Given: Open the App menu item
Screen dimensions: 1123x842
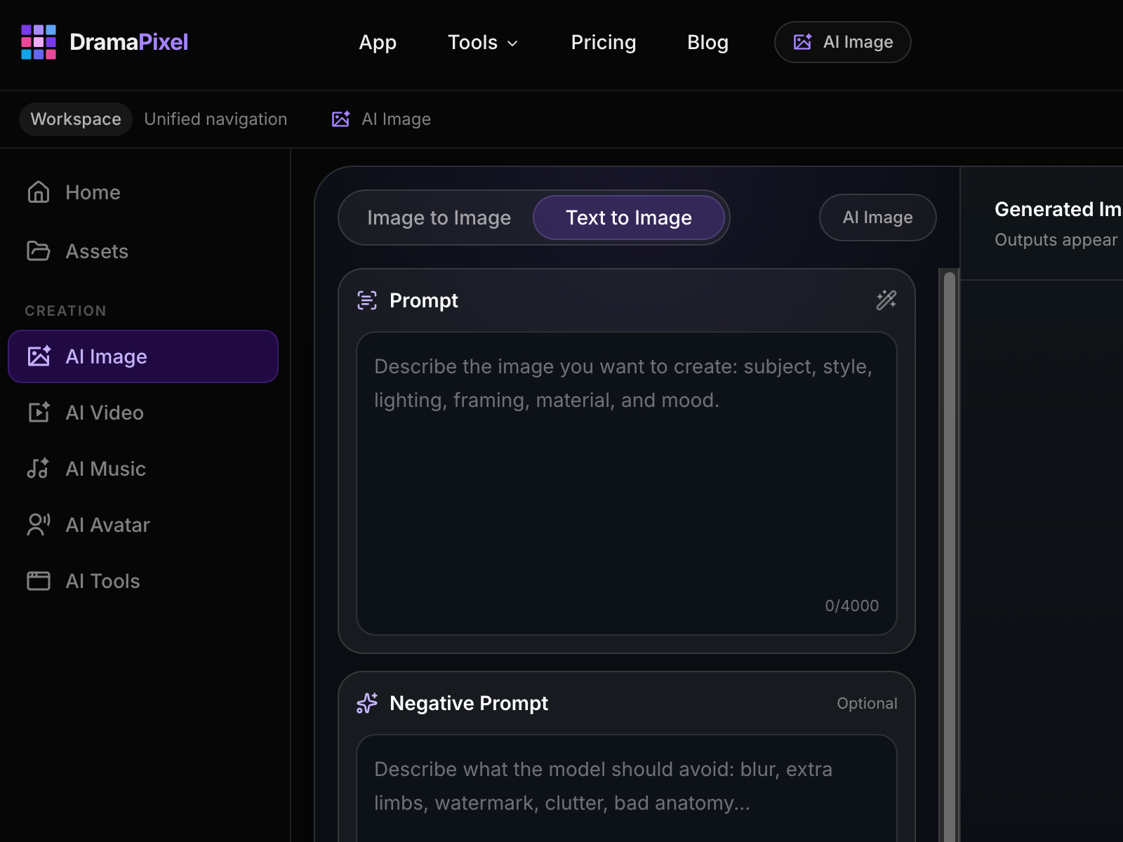Looking at the screenshot, I should click(378, 42).
